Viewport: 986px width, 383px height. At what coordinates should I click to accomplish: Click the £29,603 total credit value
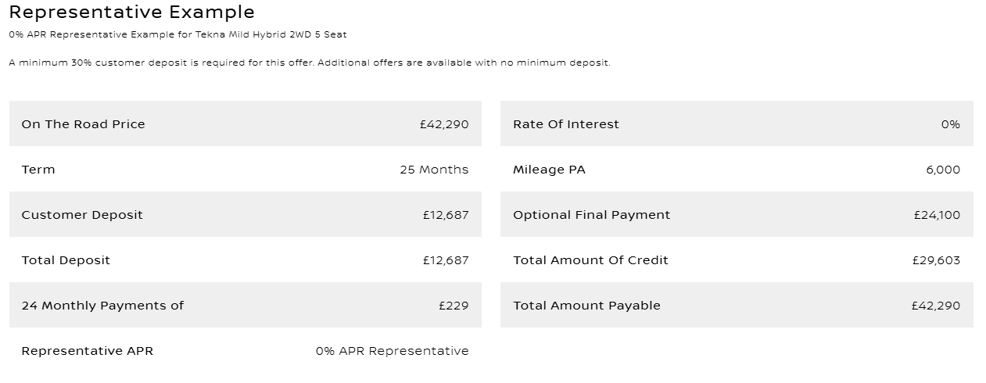(936, 260)
